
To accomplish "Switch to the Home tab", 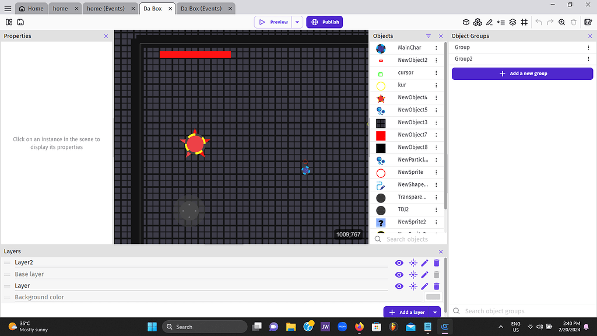I will (31, 8).
